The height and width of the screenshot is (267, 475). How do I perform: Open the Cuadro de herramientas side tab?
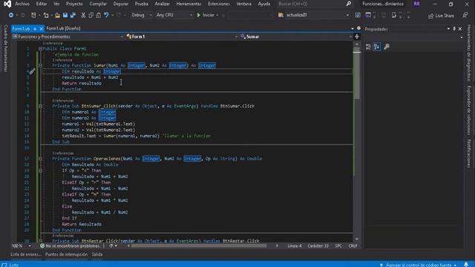click(5, 48)
